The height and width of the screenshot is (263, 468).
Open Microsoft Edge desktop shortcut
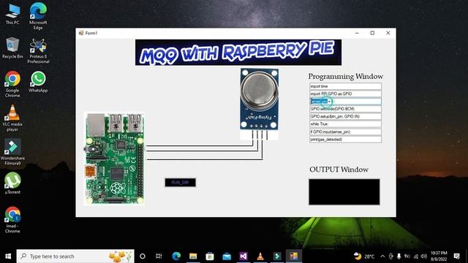click(38, 16)
